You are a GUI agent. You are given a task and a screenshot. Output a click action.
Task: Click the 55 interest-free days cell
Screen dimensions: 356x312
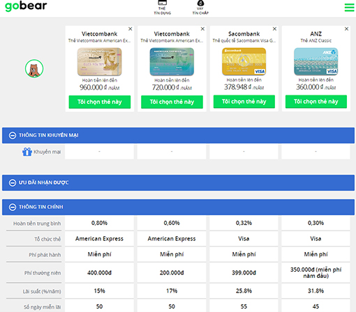click(x=244, y=306)
